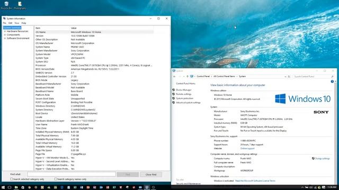Select the System Model row

click(94, 54)
